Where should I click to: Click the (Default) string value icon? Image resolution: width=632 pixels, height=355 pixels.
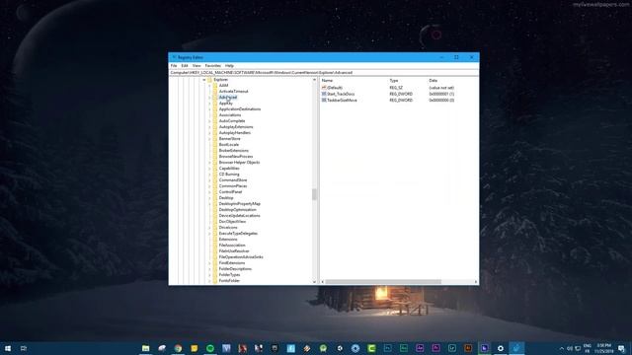point(324,88)
